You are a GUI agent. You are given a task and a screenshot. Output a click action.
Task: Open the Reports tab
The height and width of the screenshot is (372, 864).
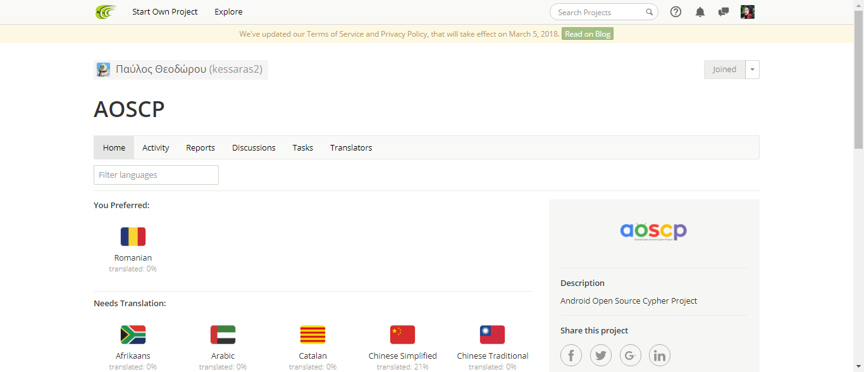[201, 147]
